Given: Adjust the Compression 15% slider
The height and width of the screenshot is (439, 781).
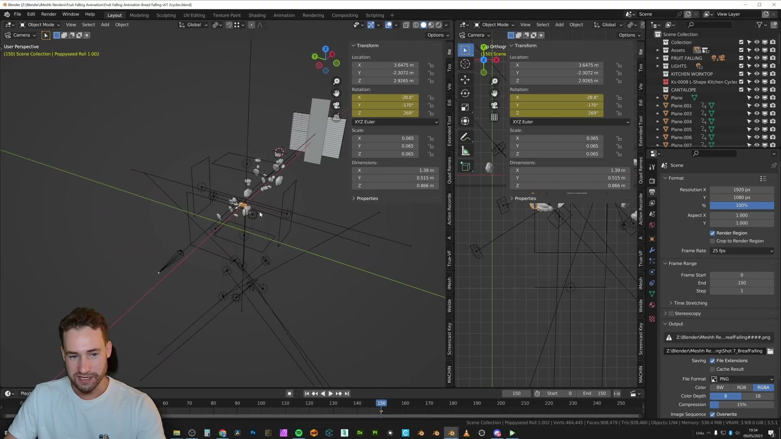Looking at the screenshot, I should pyautogui.click(x=742, y=405).
